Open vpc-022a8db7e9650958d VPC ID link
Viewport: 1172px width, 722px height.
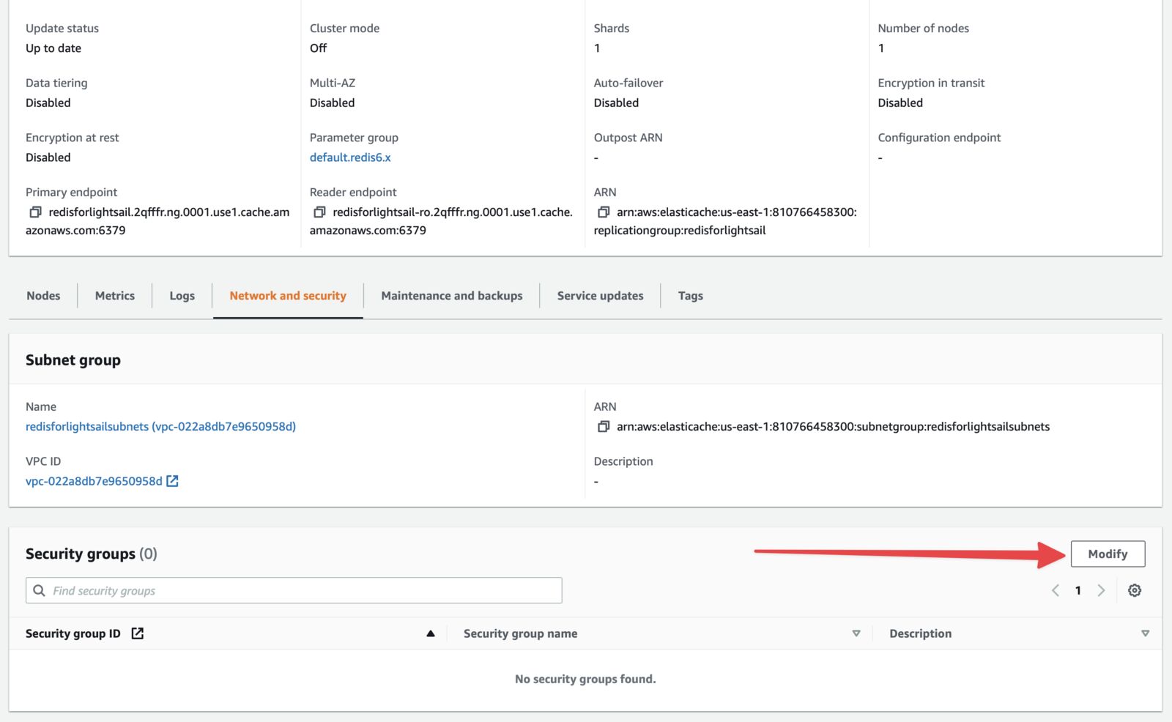click(x=94, y=481)
